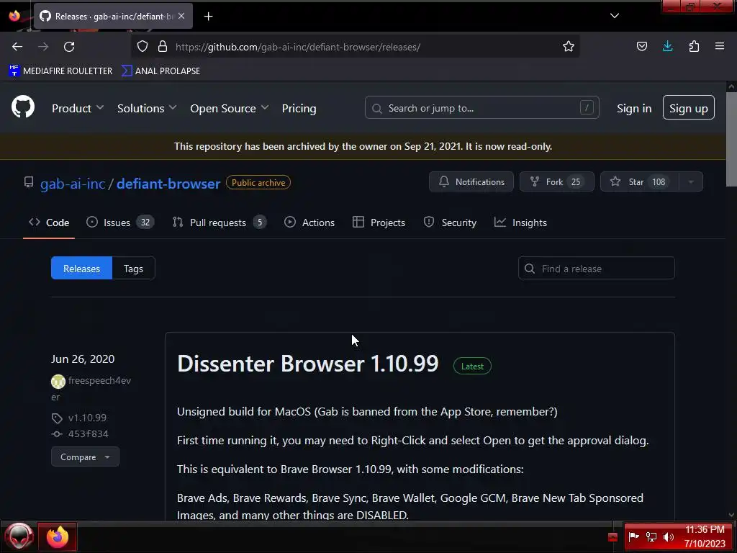
Task: Switch to the Tags view
Action: 133,268
